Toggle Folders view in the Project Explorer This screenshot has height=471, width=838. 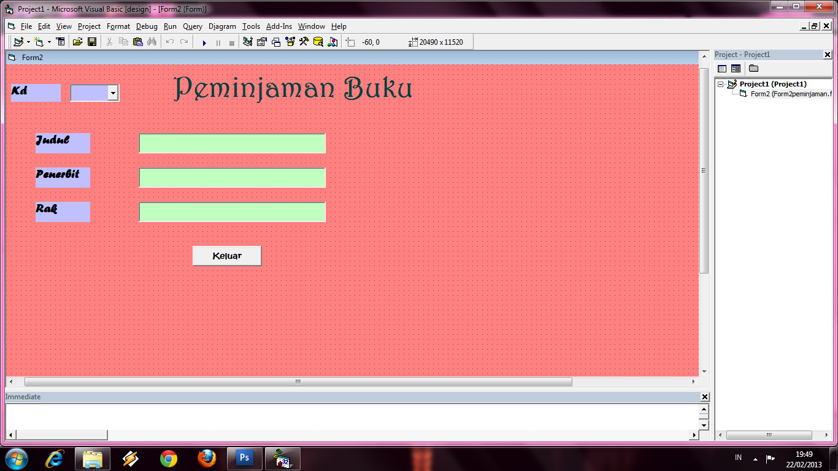click(x=752, y=69)
